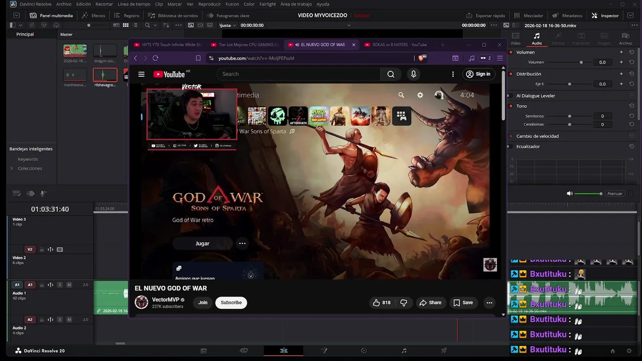Screen dimensions: 642x361
Task: Toggle the Tono section enable dot
Action: (511, 106)
